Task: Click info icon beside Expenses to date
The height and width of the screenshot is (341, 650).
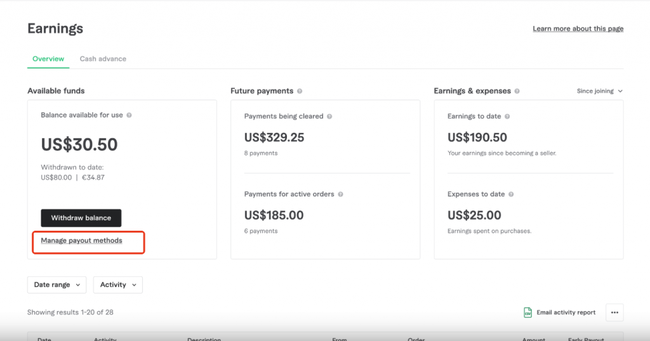Action: click(x=511, y=194)
